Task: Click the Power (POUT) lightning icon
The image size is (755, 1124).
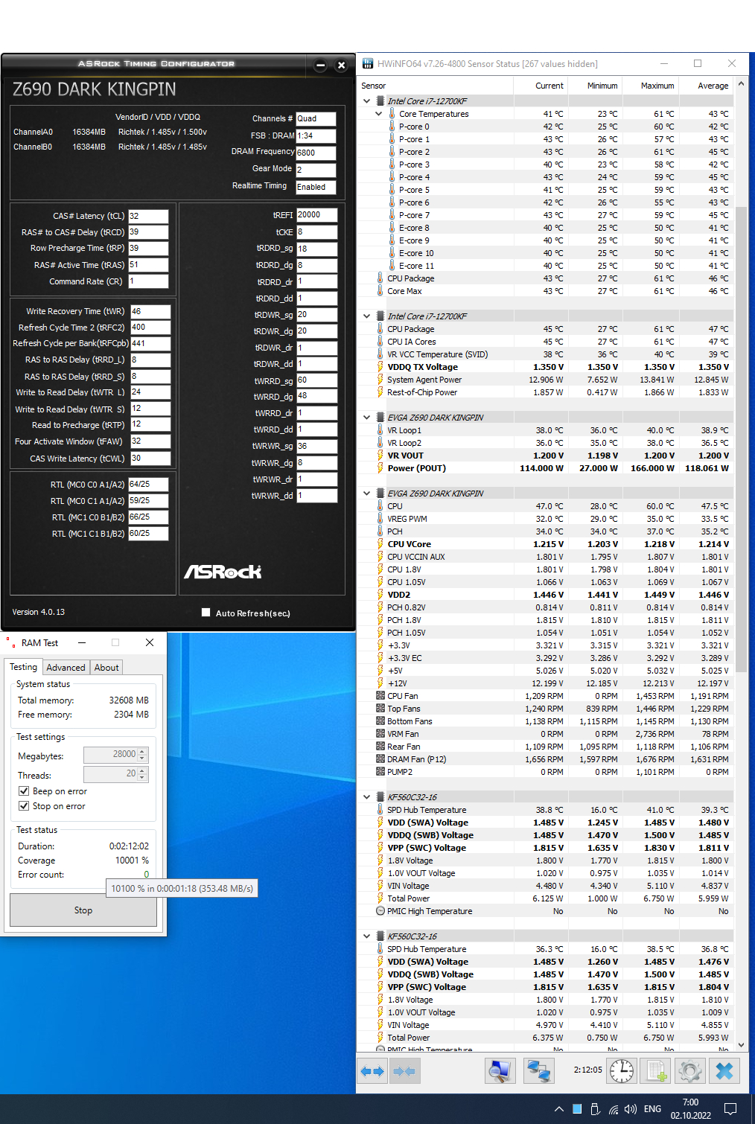Action: coord(380,468)
